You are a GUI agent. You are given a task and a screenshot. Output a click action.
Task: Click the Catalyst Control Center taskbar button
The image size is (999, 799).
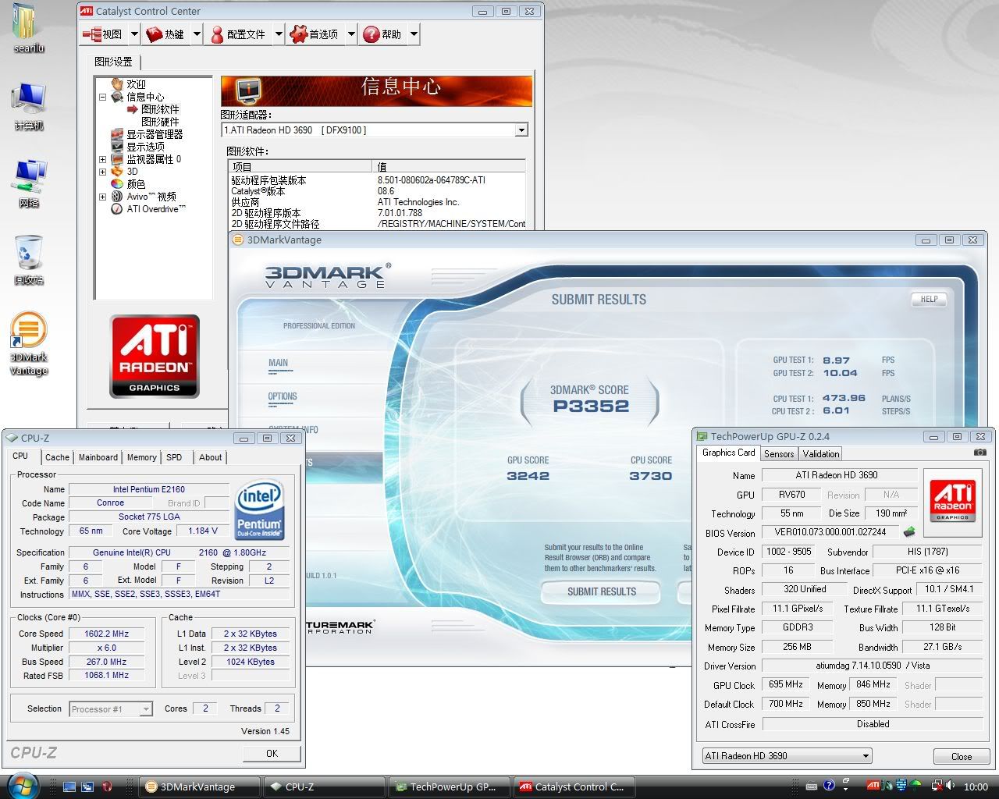click(574, 787)
